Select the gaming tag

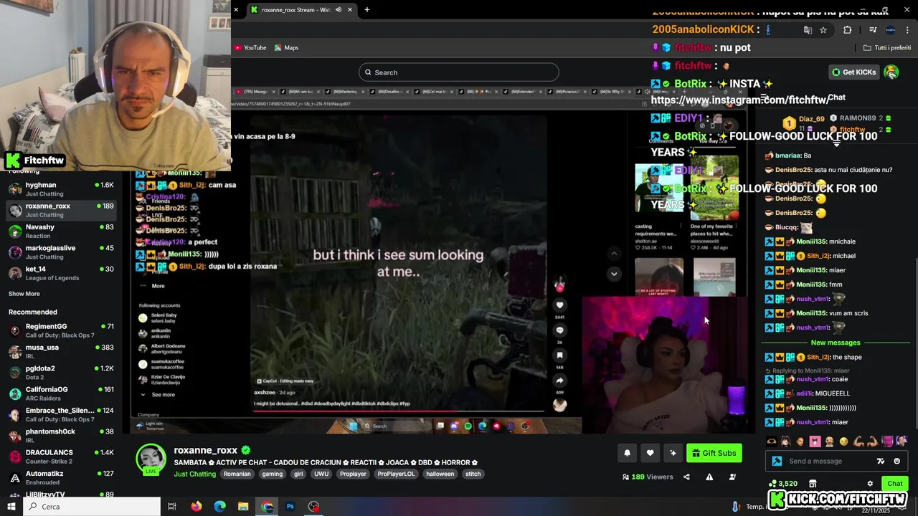[272, 474]
